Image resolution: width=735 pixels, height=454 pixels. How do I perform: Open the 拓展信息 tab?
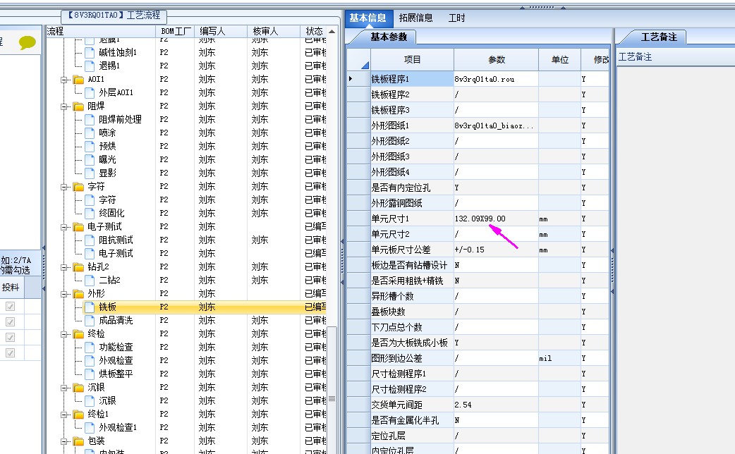pos(415,18)
